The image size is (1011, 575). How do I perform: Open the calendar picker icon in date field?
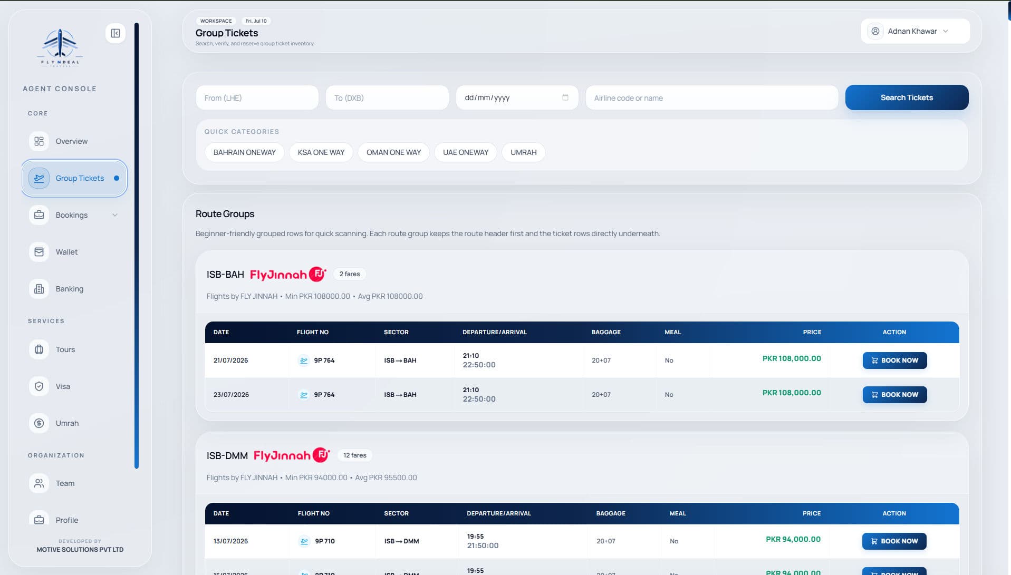[x=565, y=98]
